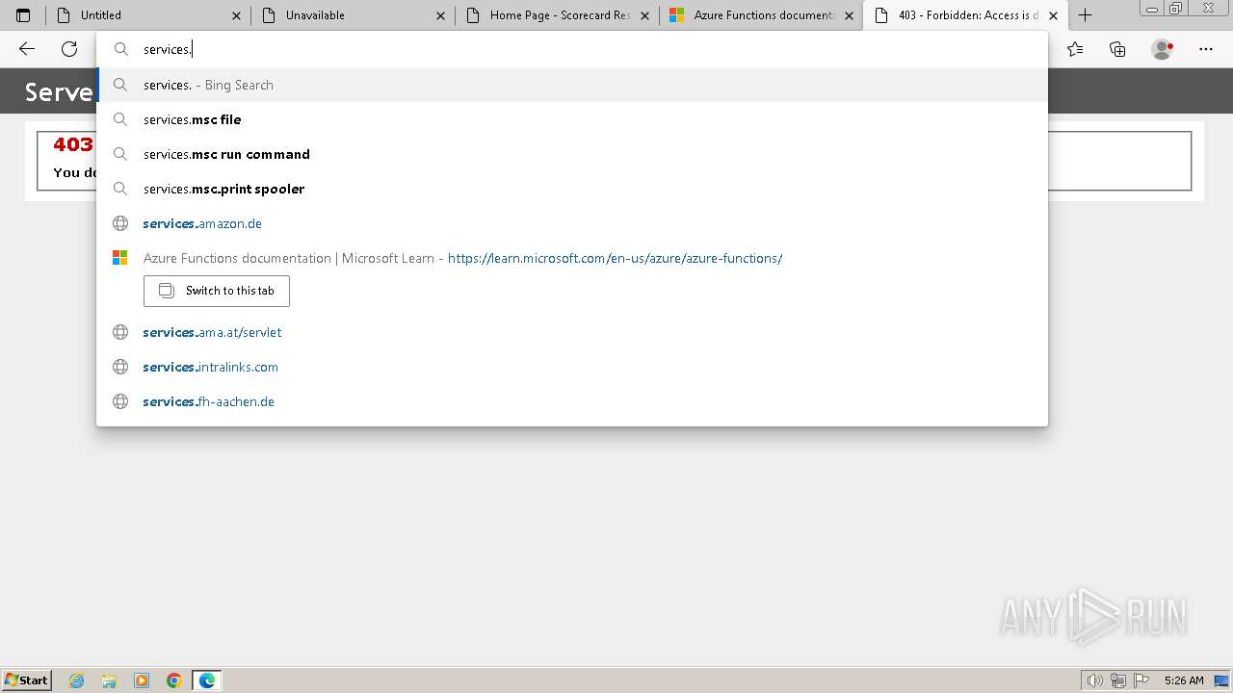This screenshot has width=1233, height=693.
Task: Choose 'services.msc file' suggestion
Action: 572,119
